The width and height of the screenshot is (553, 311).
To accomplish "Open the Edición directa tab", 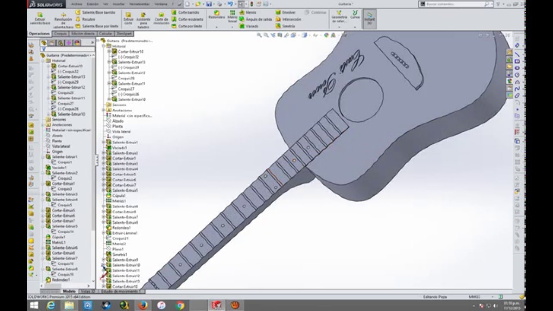I will coord(83,33).
